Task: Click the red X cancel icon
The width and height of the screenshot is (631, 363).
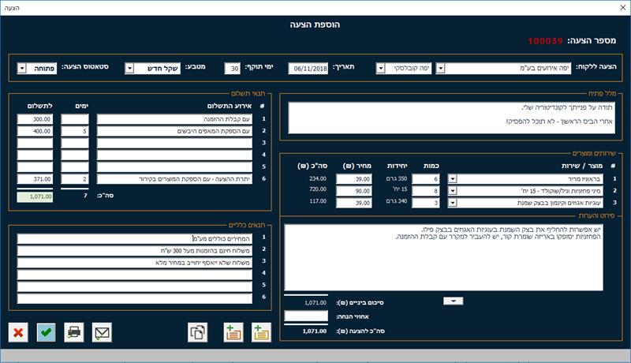Action: tap(18, 332)
